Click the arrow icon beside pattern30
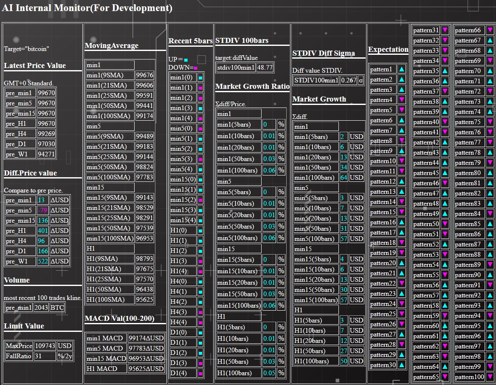496x385 pixels. [x=401, y=365]
